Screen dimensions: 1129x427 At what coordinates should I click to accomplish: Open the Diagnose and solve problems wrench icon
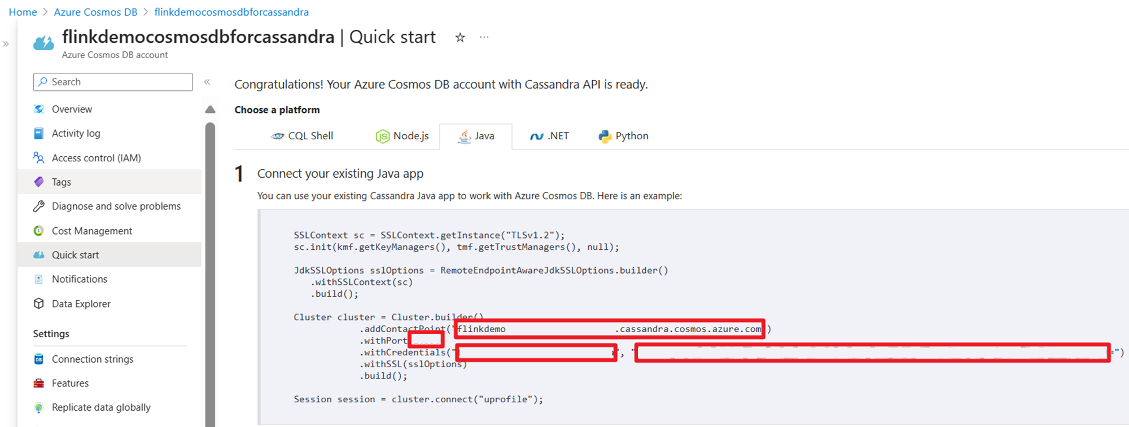38,206
